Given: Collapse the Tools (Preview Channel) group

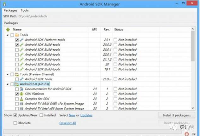Looking at the screenshot, I should 8,74.
